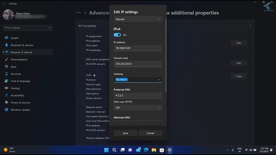Open the breadcrumb ellipsis menu
Image resolution: width=276 pixels, height=155 pixels.
tap(78, 12)
